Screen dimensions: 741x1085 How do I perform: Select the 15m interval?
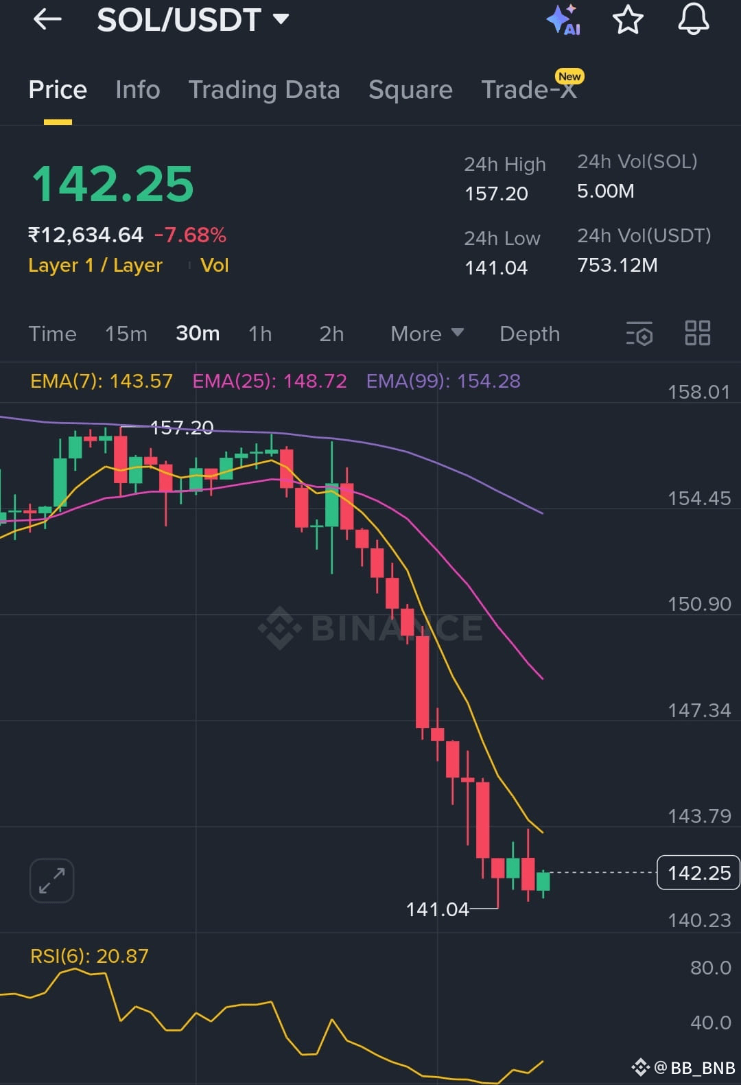point(126,334)
